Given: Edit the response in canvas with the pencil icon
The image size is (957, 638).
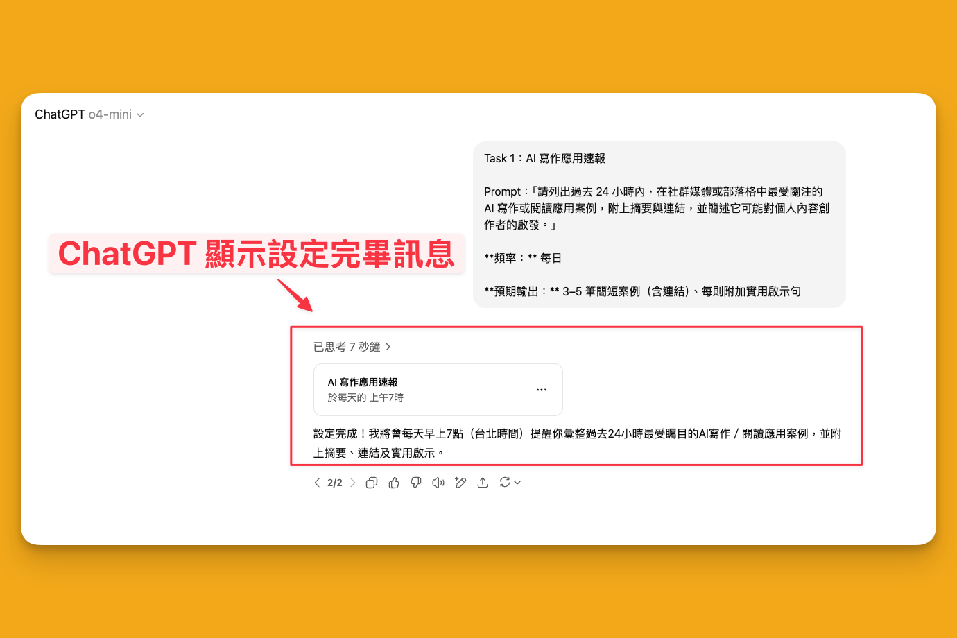Looking at the screenshot, I should [460, 483].
